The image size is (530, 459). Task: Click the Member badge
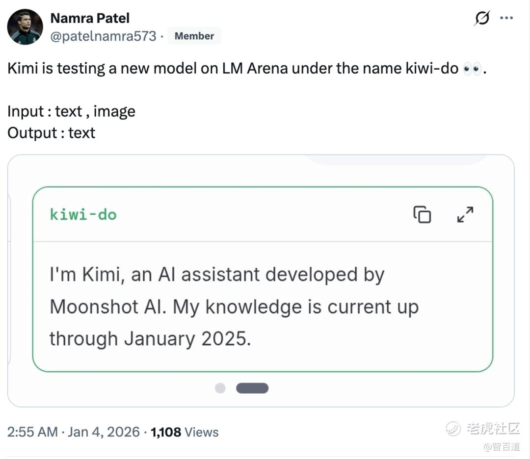point(194,36)
